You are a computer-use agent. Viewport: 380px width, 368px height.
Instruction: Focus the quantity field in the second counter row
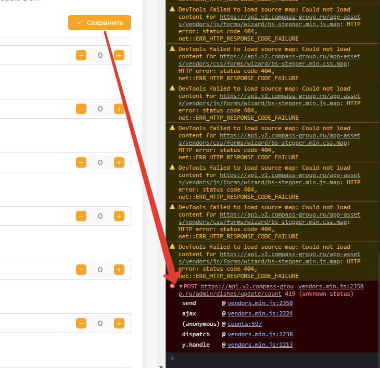[x=100, y=109]
